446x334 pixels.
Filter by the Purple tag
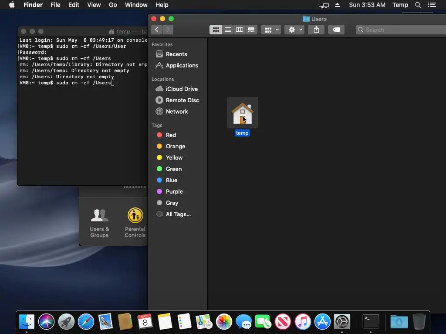coord(170,192)
